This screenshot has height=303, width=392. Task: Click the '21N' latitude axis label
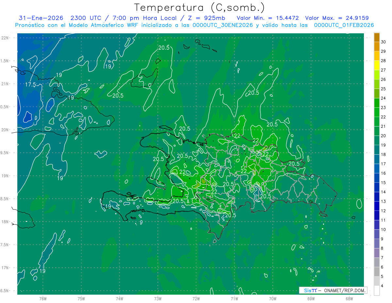[5, 84]
